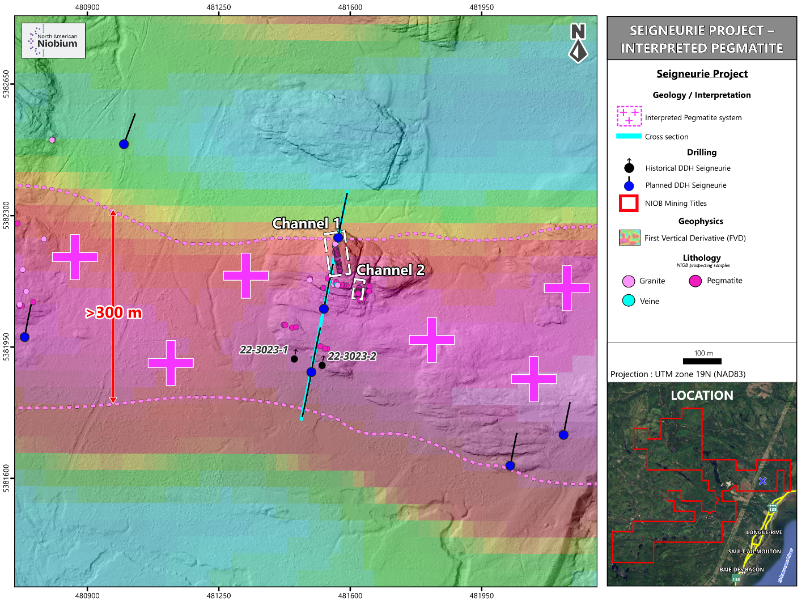
Task: Click the North American Niobium logo
Action: click(53, 40)
